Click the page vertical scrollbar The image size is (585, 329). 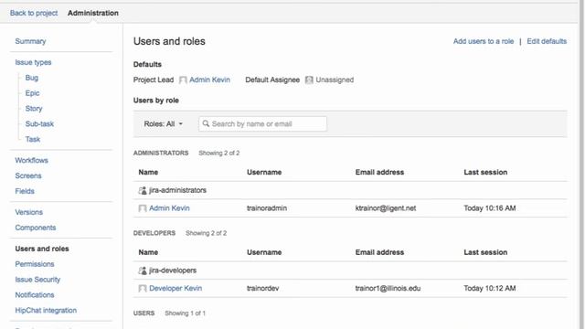(x=581, y=164)
